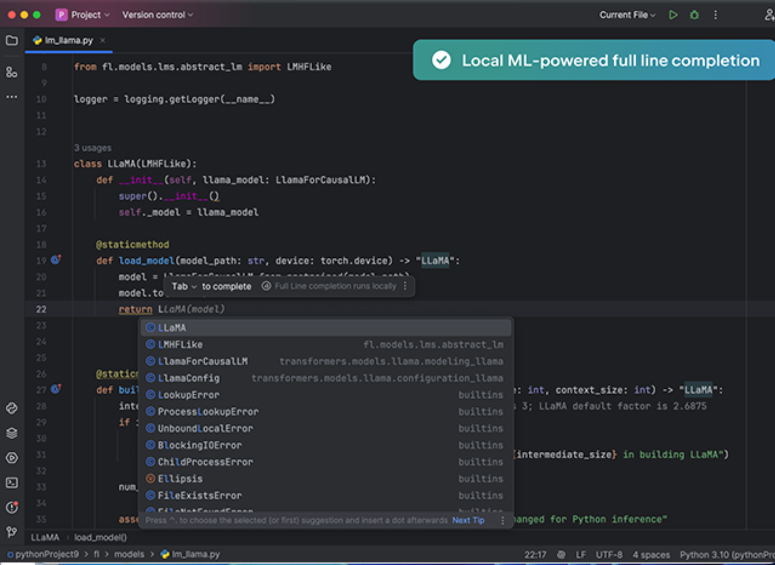Open the Project tool window folder icon

point(12,40)
